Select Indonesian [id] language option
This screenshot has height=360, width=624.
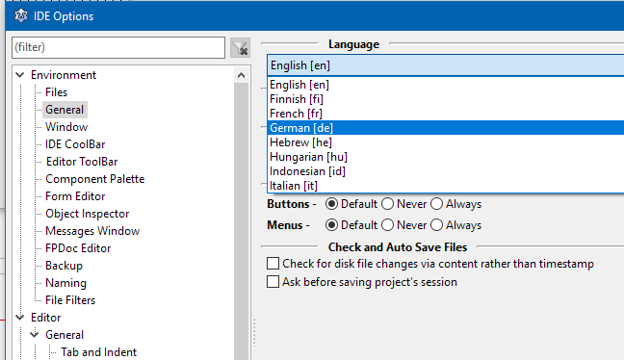446,171
